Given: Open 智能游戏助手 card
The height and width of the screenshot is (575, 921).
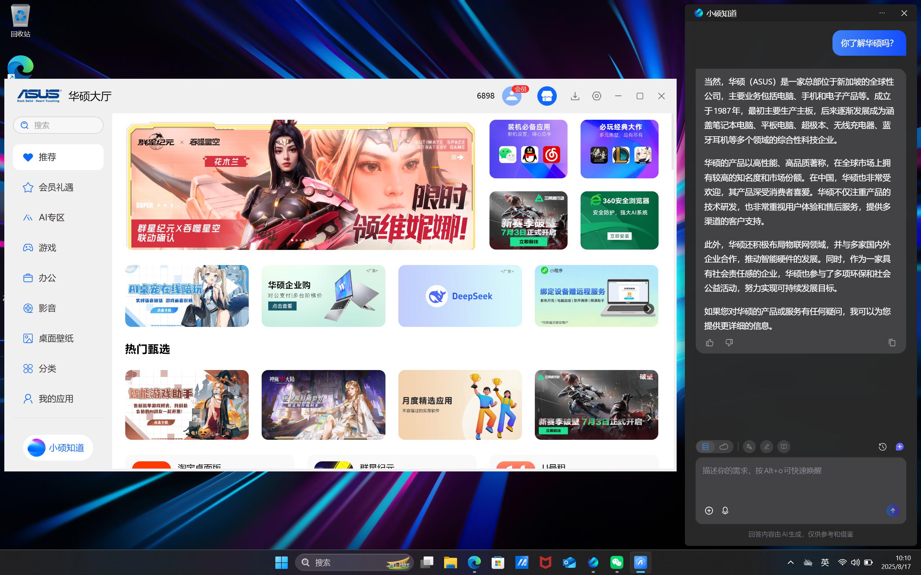Looking at the screenshot, I should click(x=187, y=405).
